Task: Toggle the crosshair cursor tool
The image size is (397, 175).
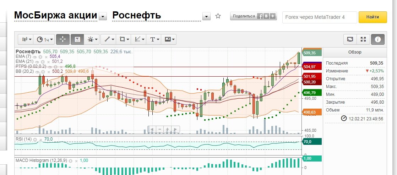Action: click(x=63, y=39)
